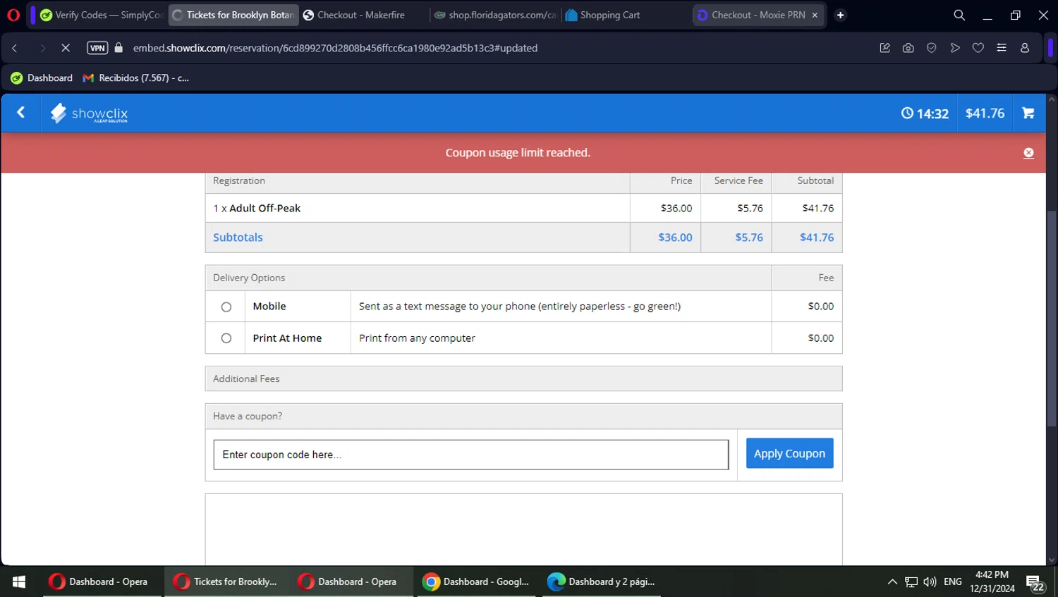Click the Subtotals row label
This screenshot has width=1058, height=597.
(238, 238)
